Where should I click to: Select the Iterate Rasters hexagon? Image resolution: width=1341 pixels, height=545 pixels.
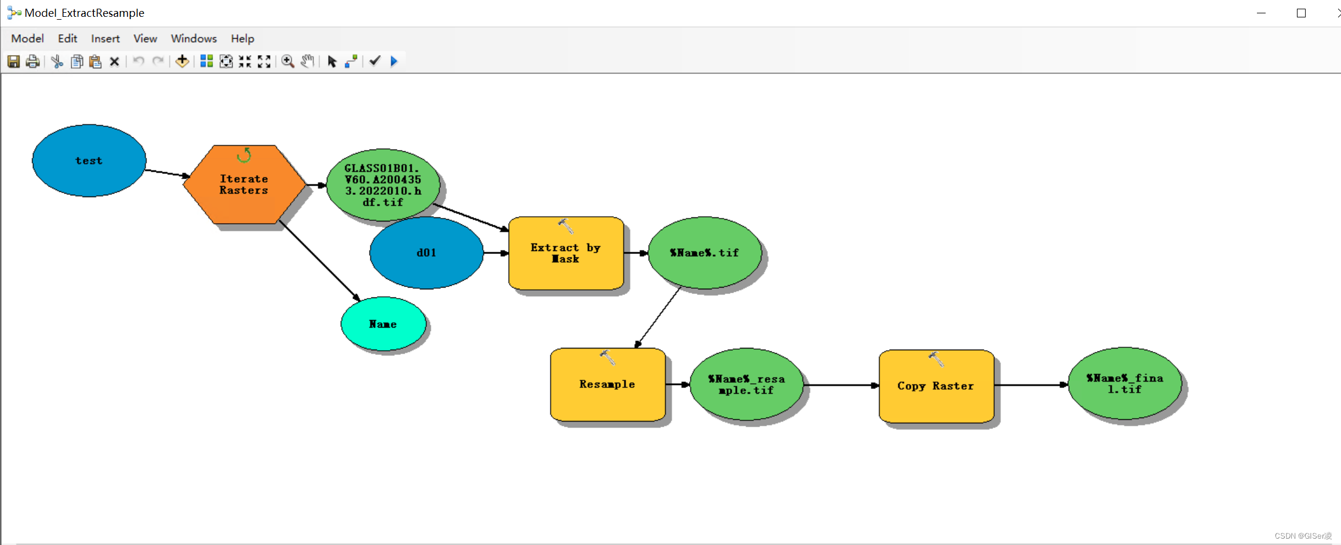(244, 184)
